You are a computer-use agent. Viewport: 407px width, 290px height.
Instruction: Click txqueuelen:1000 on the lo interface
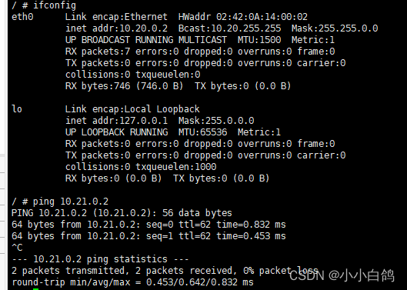click(176, 167)
